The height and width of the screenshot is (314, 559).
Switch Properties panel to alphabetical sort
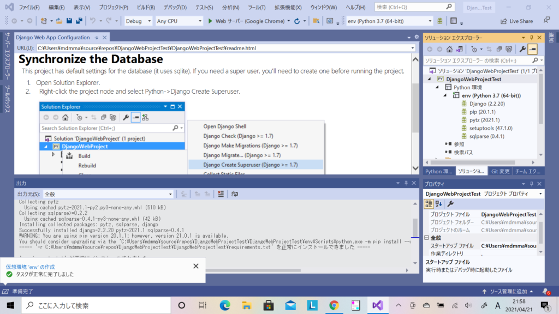[x=439, y=204]
